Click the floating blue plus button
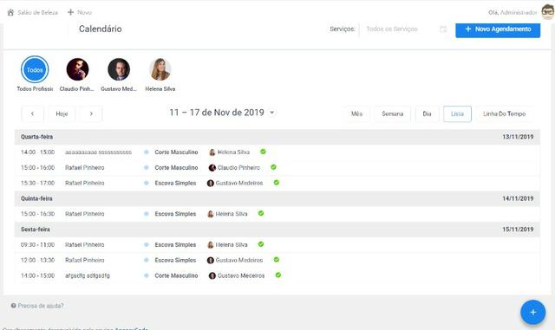The height and width of the screenshot is (330, 555). pos(532,312)
